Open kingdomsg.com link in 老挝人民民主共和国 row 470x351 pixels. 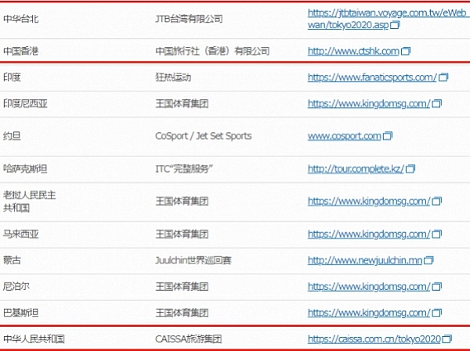pyautogui.click(x=369, y=202)
